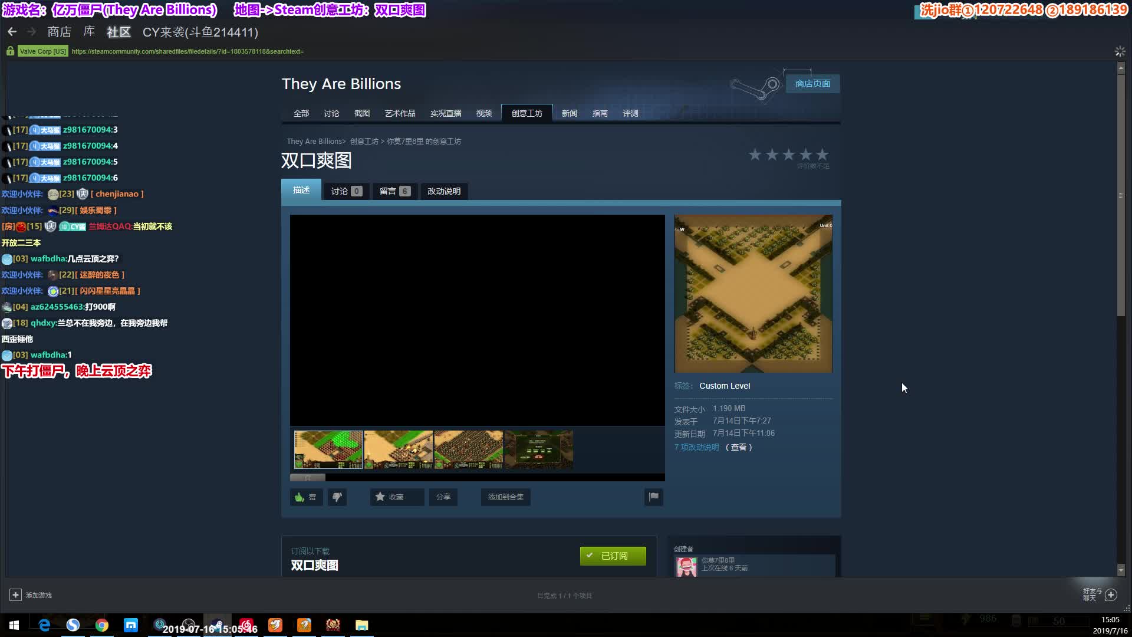Select the third screenshot thumbnail
The width and height of the screenshot is (1132, 637).
pyautogui.click(x=469, y=449)
